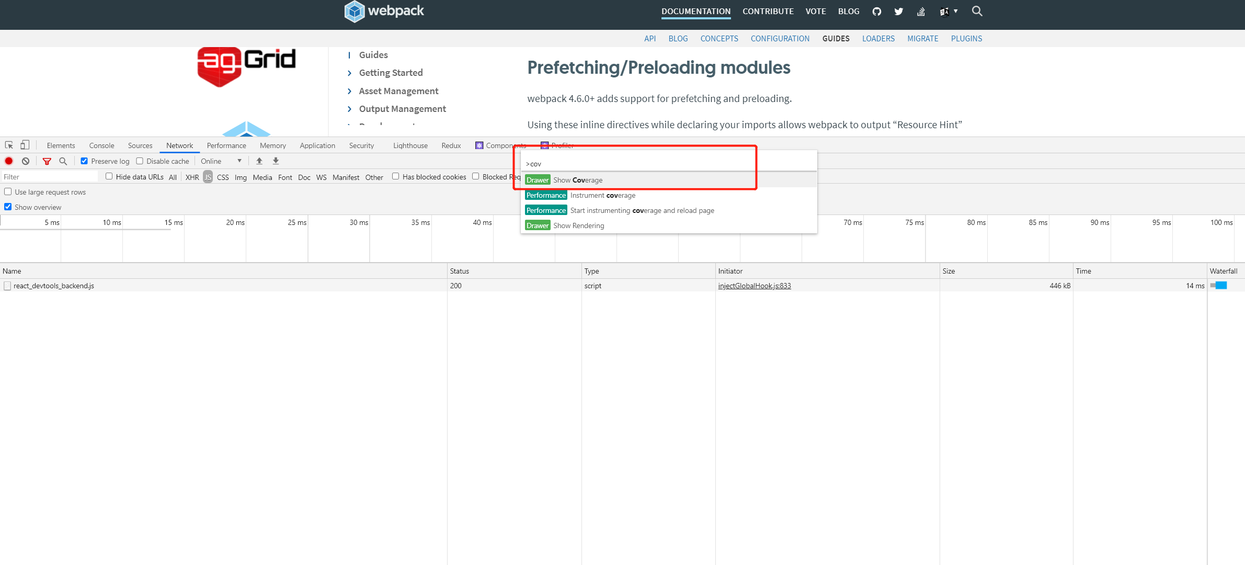Image resolution: width=1245 pixels, height=565 pixels.
Task: Expand Getting Started sidebar section
Action: tap(391, 73)
